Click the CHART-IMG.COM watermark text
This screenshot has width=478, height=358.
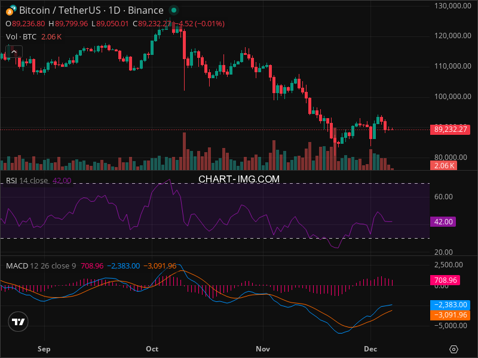239,179
